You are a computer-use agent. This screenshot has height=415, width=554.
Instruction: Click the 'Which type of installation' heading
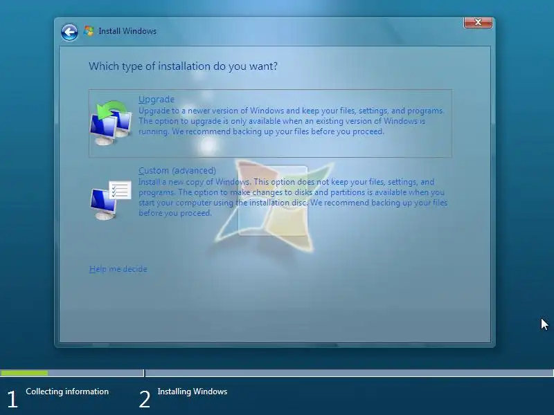point(183,66)
